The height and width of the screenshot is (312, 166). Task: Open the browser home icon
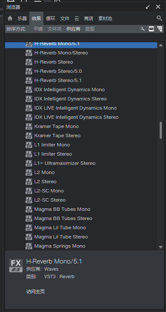tap(10, 18)
